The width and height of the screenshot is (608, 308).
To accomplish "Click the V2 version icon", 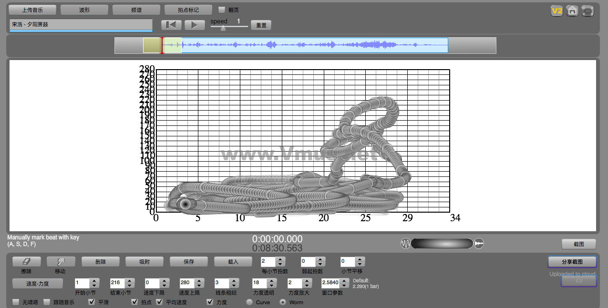I will click(x=556, y=11).
